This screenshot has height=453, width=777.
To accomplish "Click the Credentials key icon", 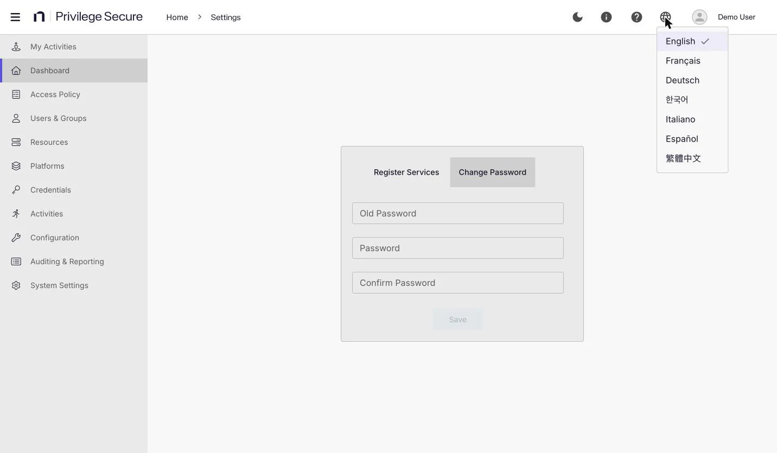I will tap(16, 190).
